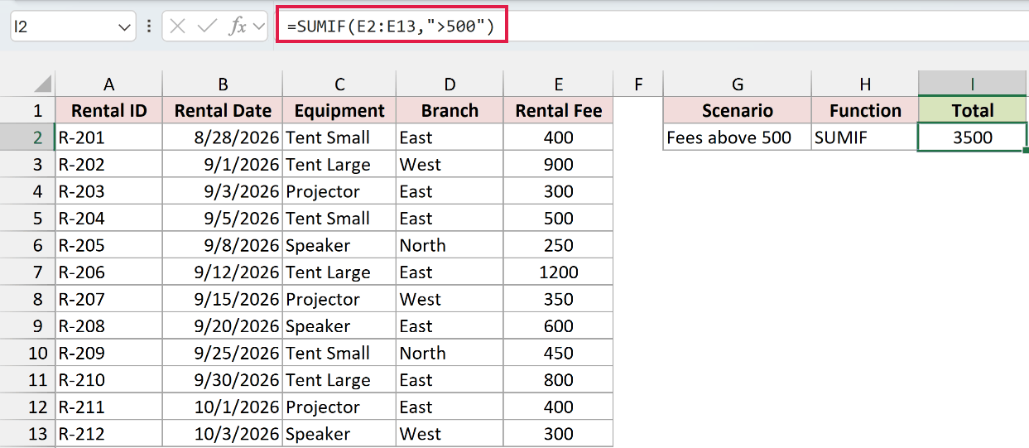Click the Rental ID header cell
The image size is (1029, 448).
[108, 110]
